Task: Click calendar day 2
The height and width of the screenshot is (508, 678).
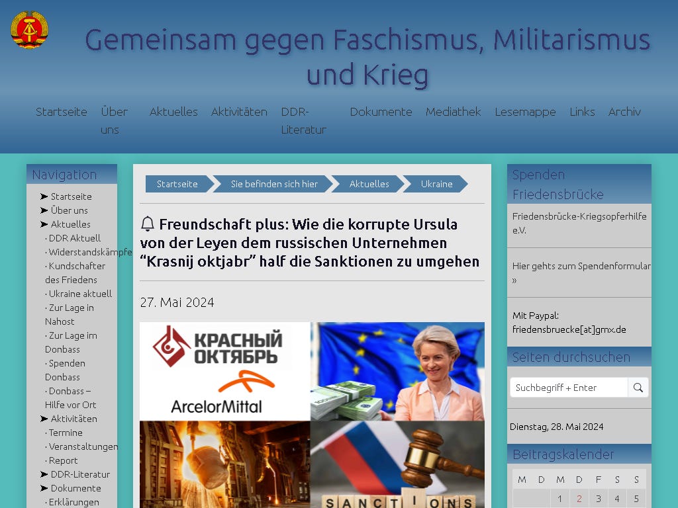Action: (x=579, y=499)
